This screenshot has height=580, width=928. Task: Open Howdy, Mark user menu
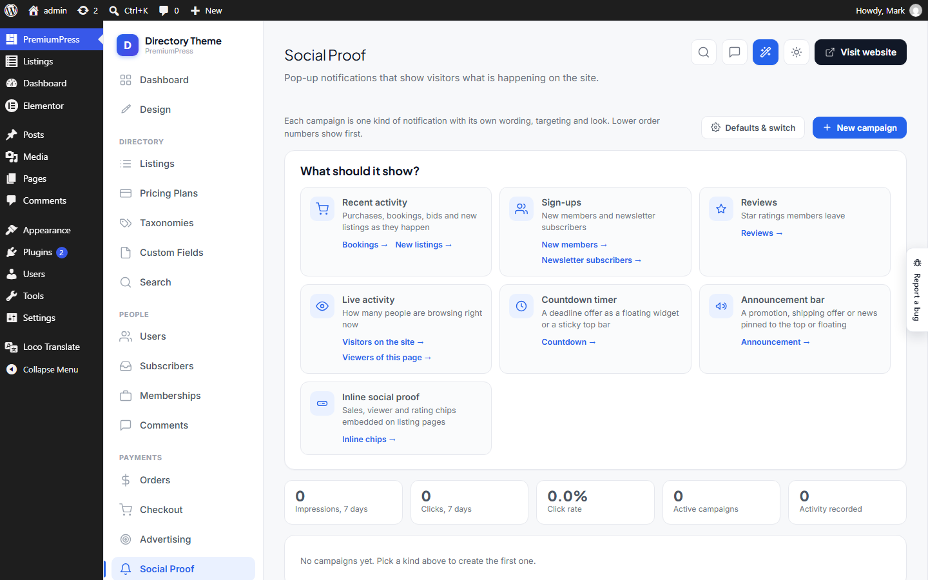tap(889, 10)
